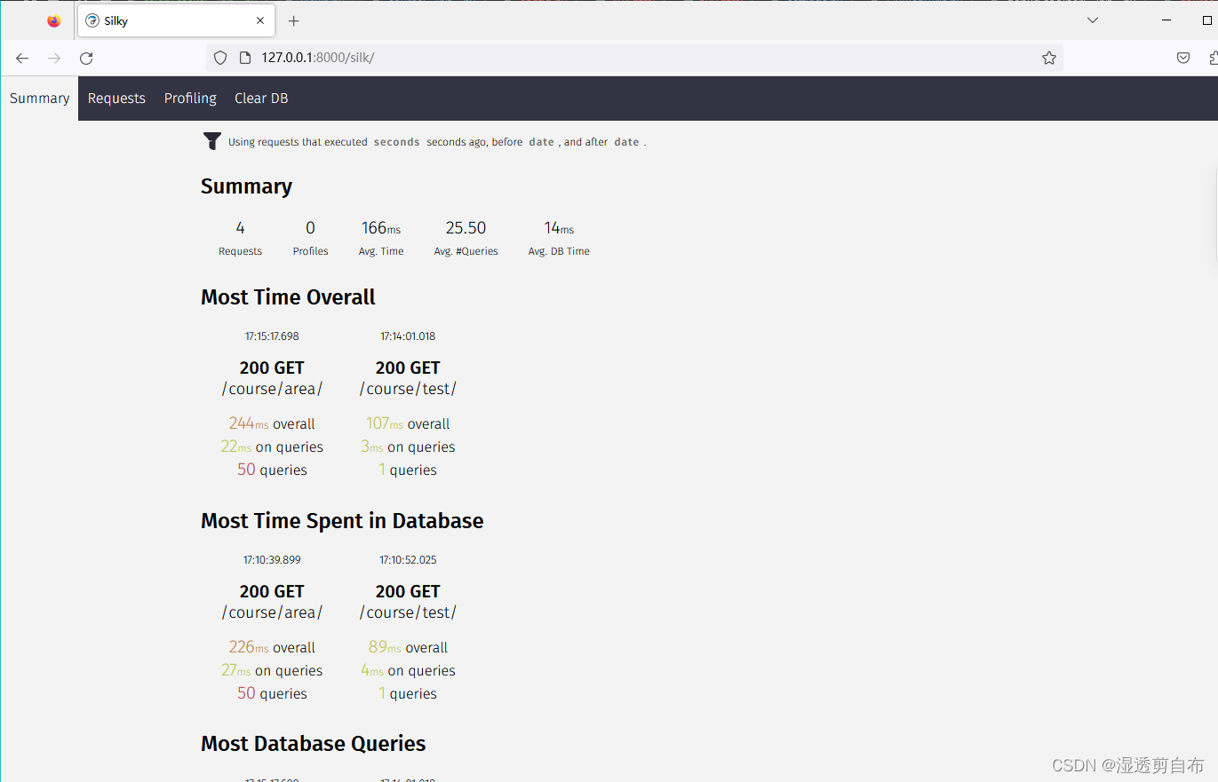The image size is (1218, 782).
Task: Click the 'seconds' filter field
Action: [x=396, y=142]
